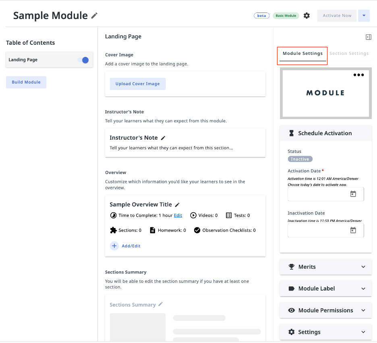Viewport: 377px width, 343px height.
Task: Expand the Merits panel chevron
Action: point(363,267)
